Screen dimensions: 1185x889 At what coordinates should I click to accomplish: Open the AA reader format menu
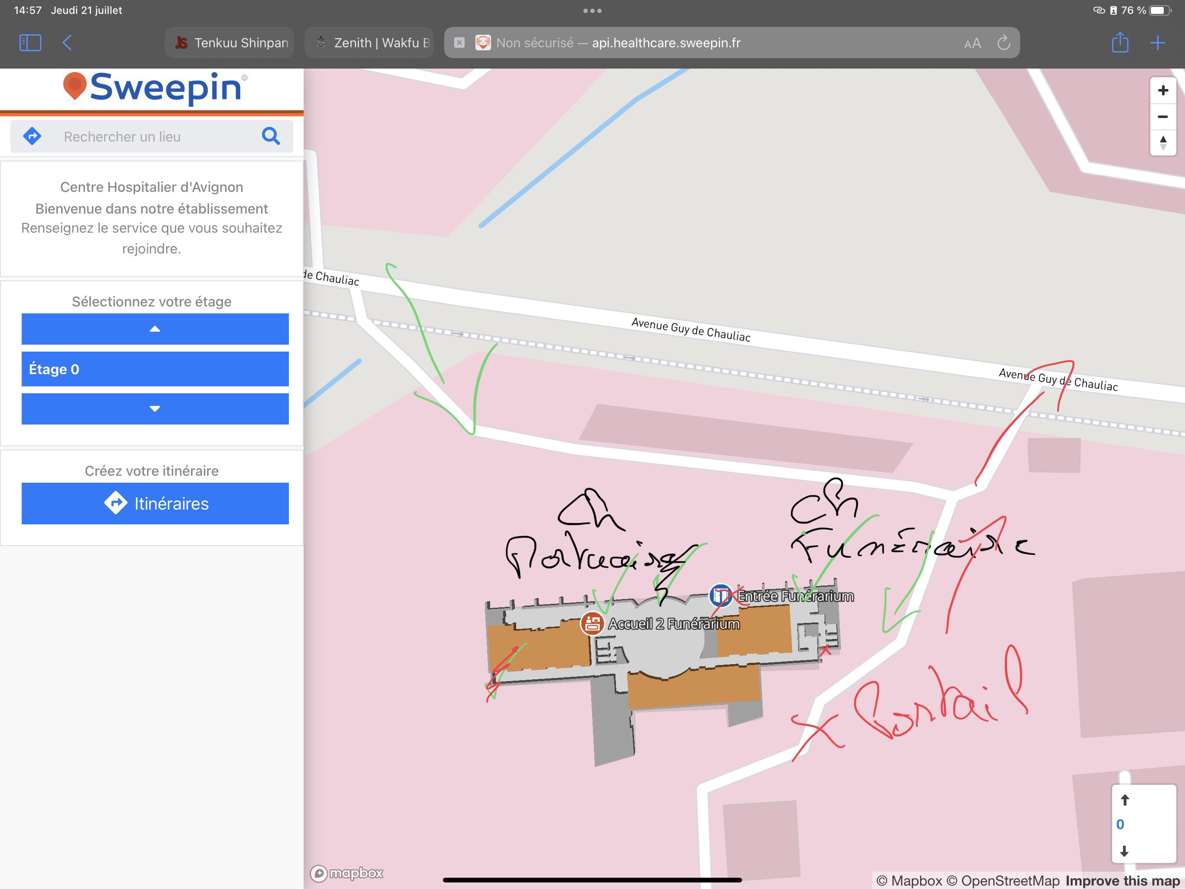(972, 43)
